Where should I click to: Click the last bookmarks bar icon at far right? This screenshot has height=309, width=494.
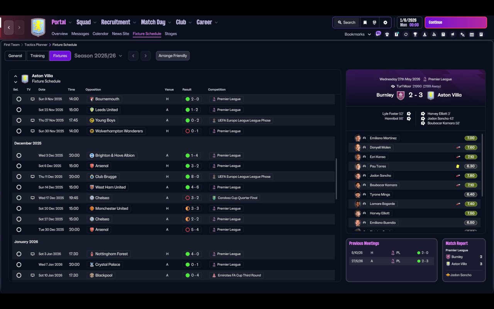point(481,34)
